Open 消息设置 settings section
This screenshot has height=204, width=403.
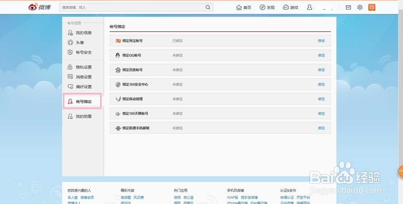pyautogui.click(x=84, y=77)
